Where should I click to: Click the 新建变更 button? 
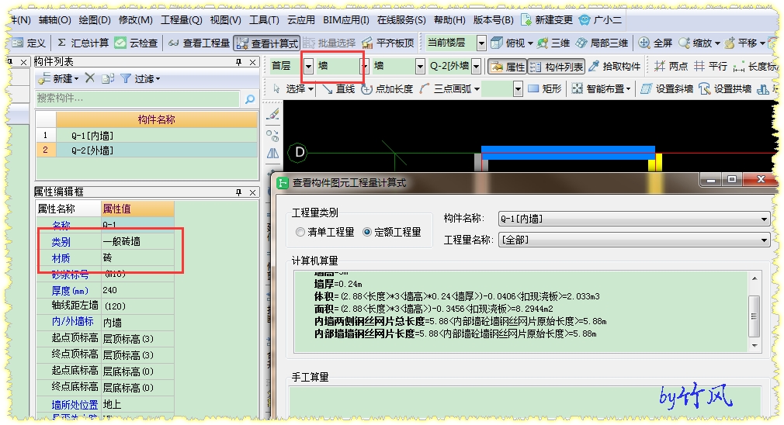[x=547, y=20]
